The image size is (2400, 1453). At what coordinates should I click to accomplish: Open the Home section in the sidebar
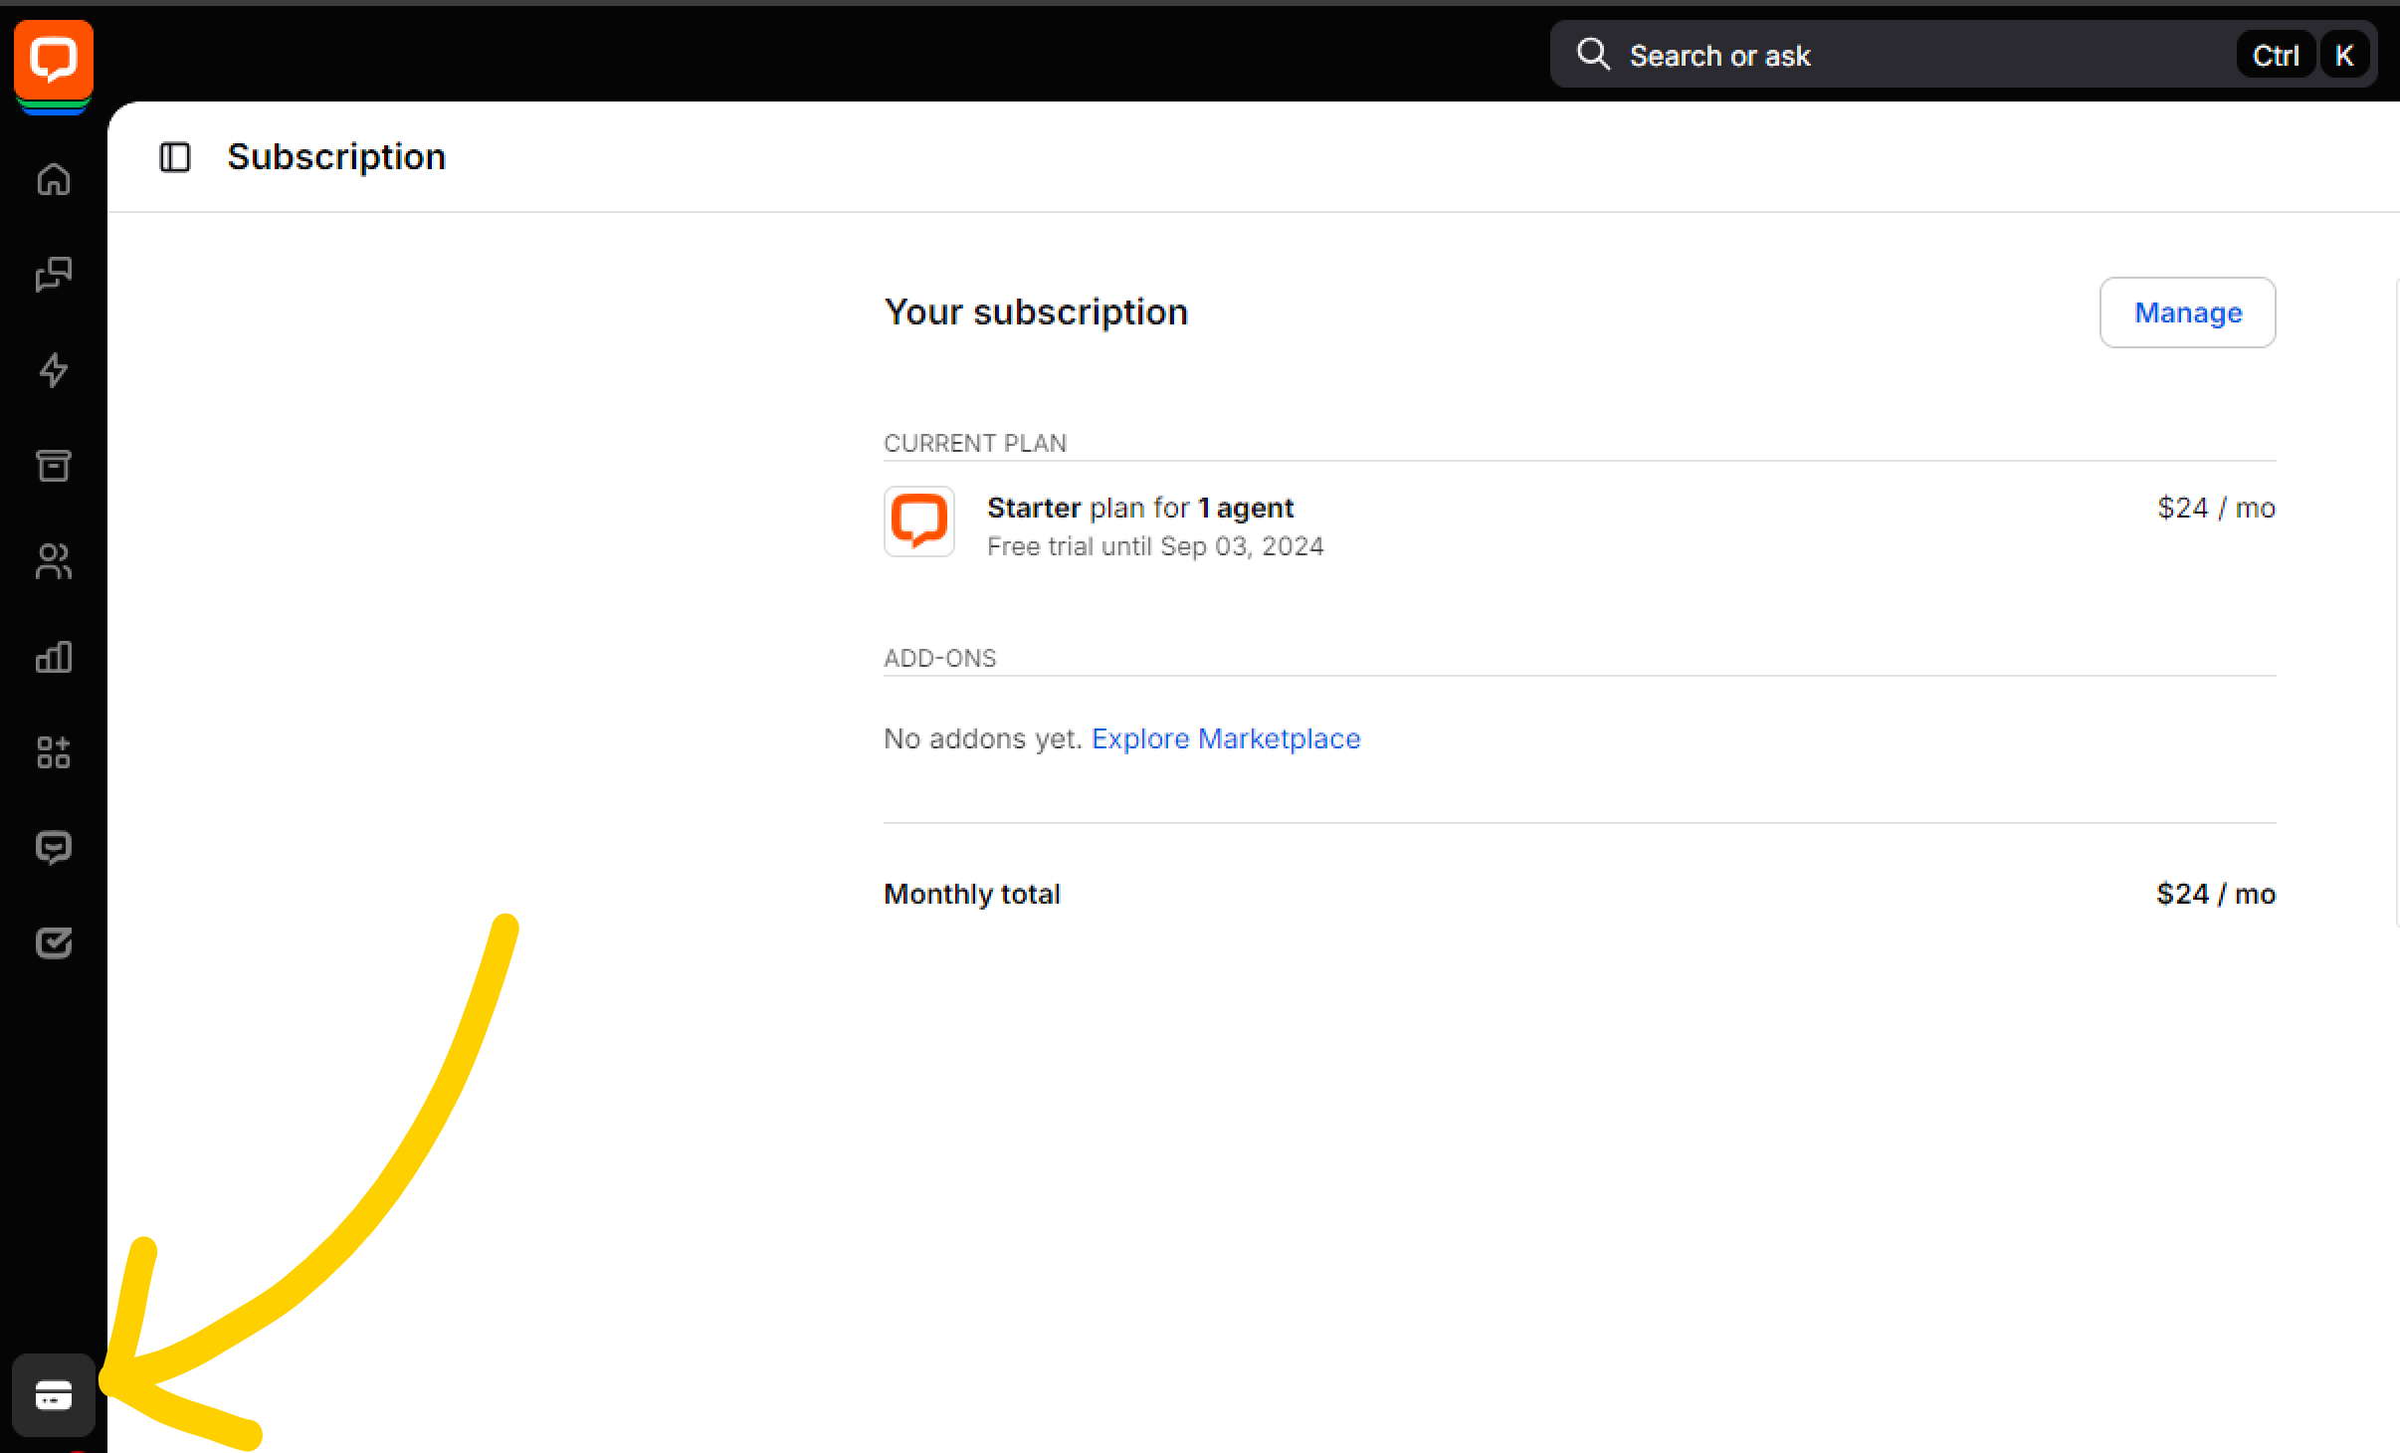pos(54,179)
